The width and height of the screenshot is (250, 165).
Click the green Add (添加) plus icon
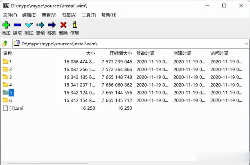tap(6, 25)
